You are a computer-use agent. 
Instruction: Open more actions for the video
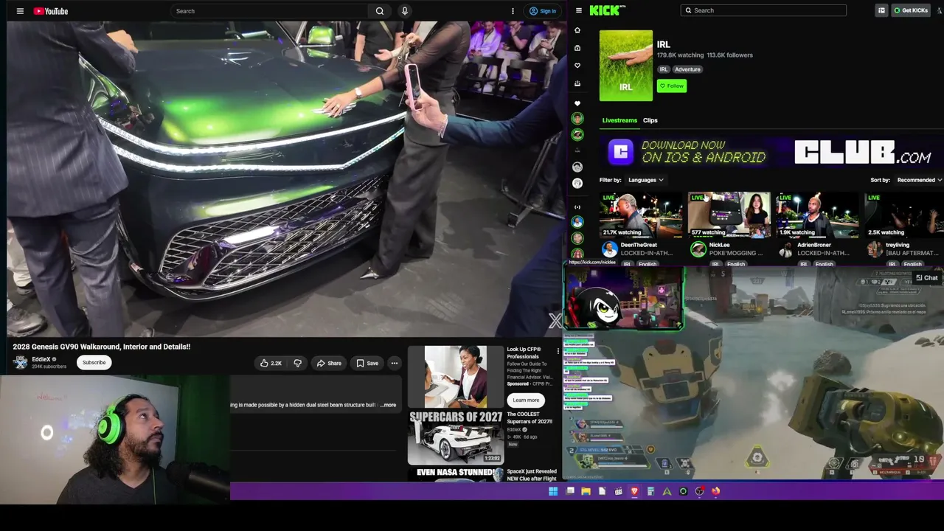[x=395, y=363]
